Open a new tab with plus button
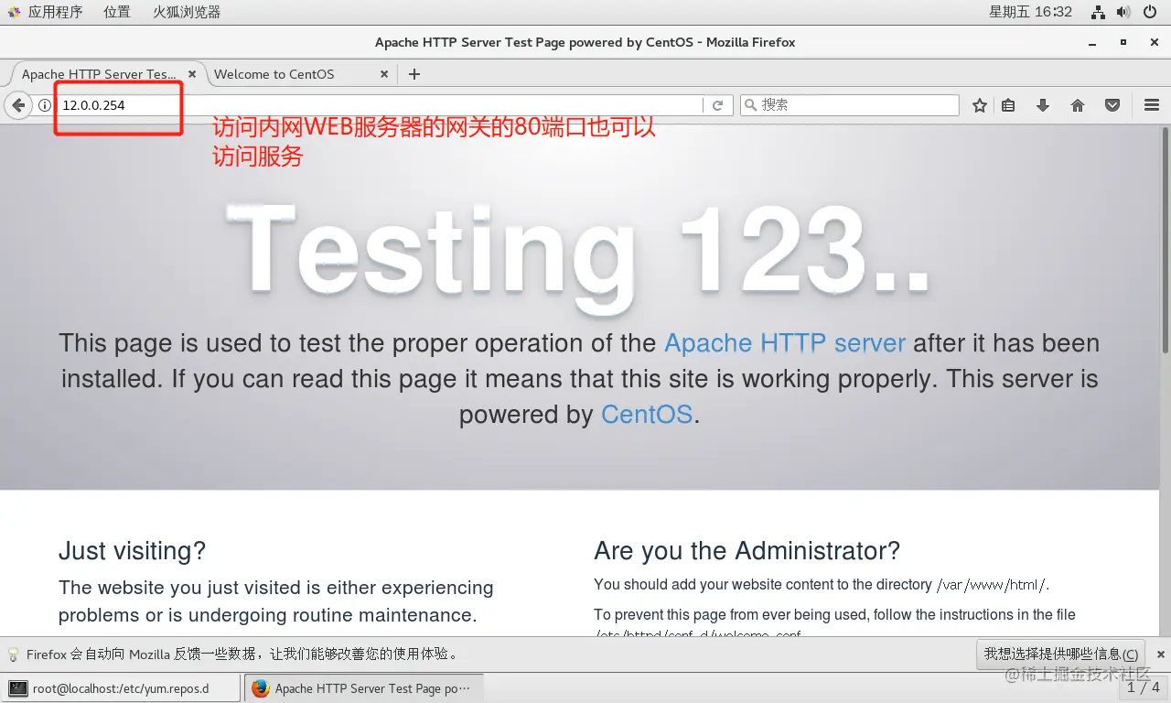1171x703 pixels. 414,74
